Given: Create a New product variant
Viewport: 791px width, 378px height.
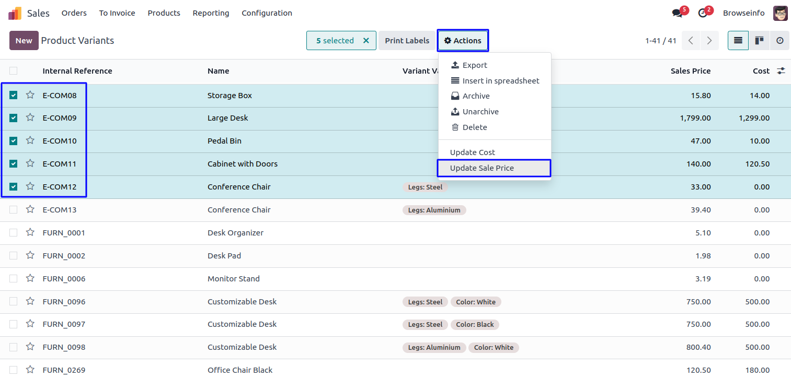Looking at the screenshot, I should coord(24,41).
